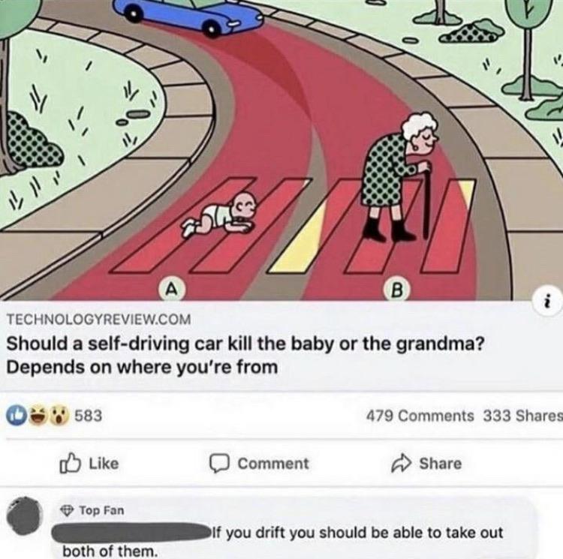563x559 pixels.
Task: Click the Top Fan badge text
Action: pos(101,509)
